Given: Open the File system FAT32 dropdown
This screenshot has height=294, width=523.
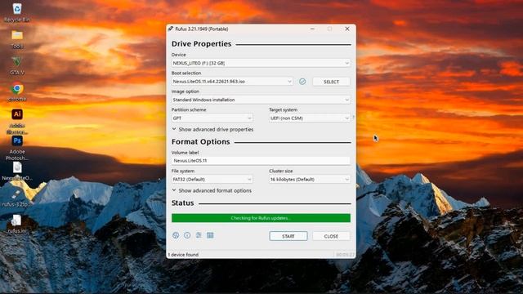Looking at the screenshot, I should pyautogui.click(x=212, y=180).
